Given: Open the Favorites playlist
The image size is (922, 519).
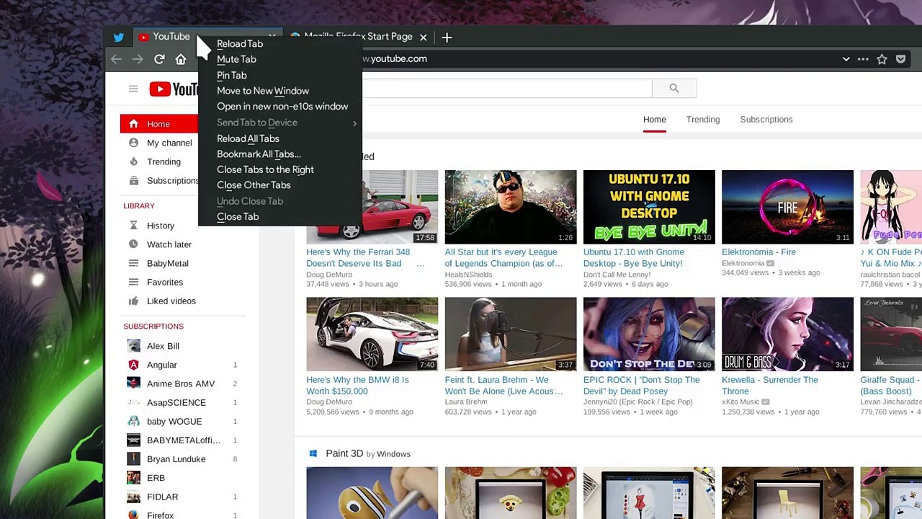Looking at the screenshot, I should point(165,282).
